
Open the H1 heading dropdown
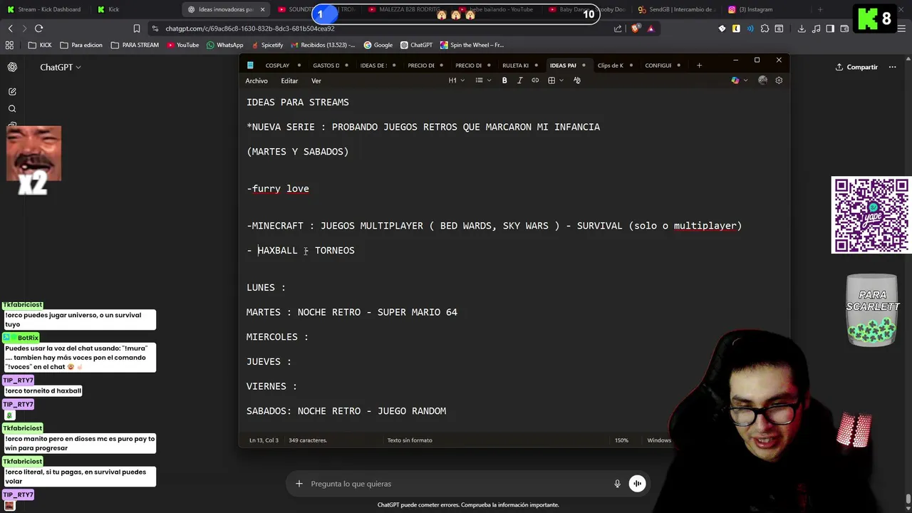pyautogui.click(x=456, y=81)
